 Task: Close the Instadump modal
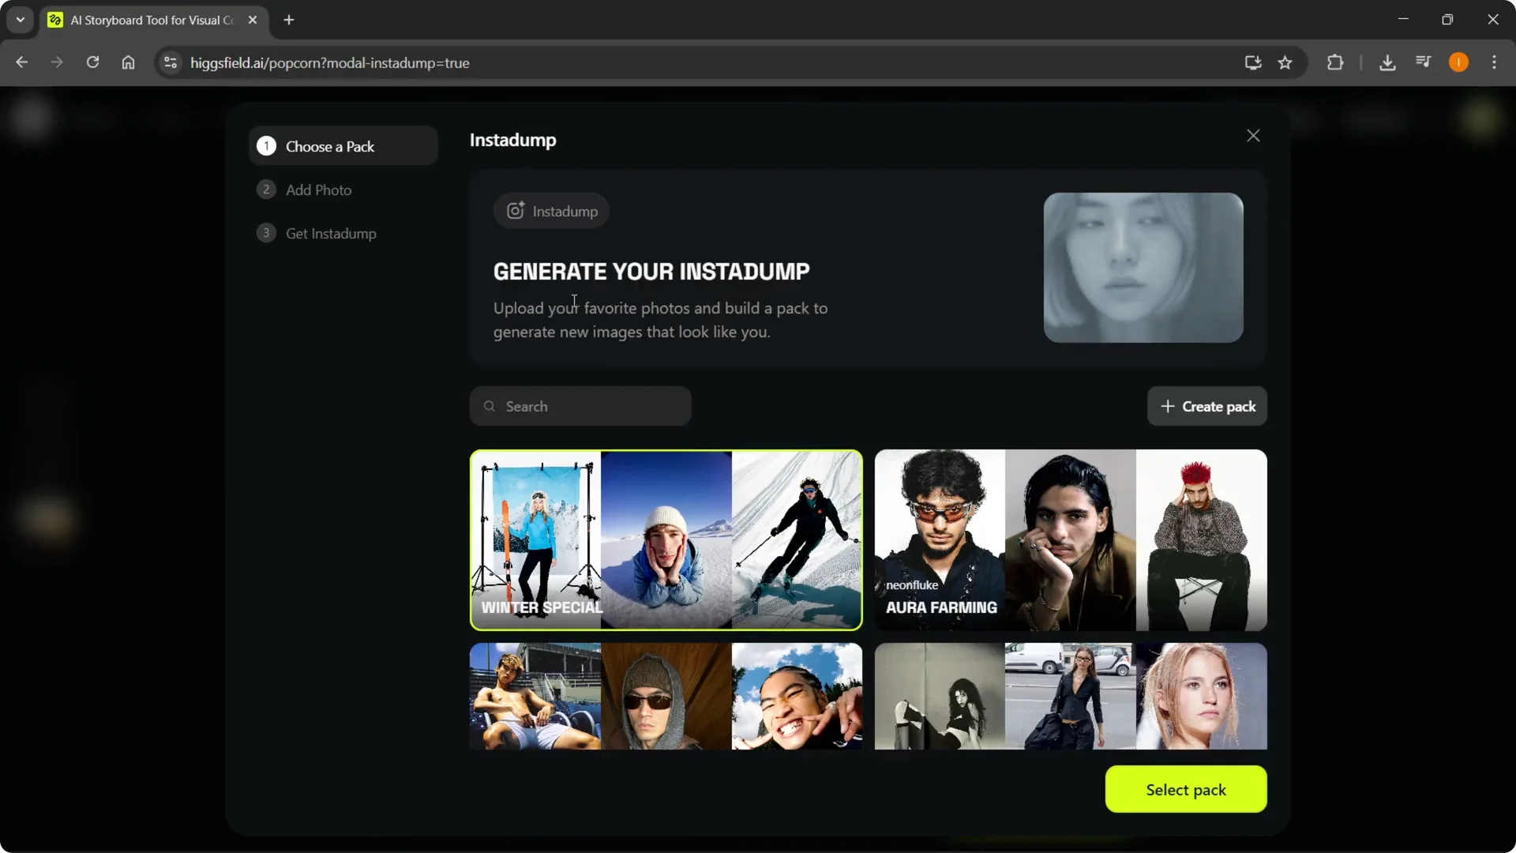coord(1253,135)
